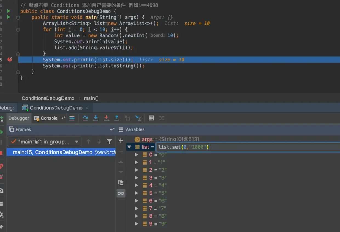340x232 pixels.
Task: Add a new watch with plus icon
Action: (121, 141)
